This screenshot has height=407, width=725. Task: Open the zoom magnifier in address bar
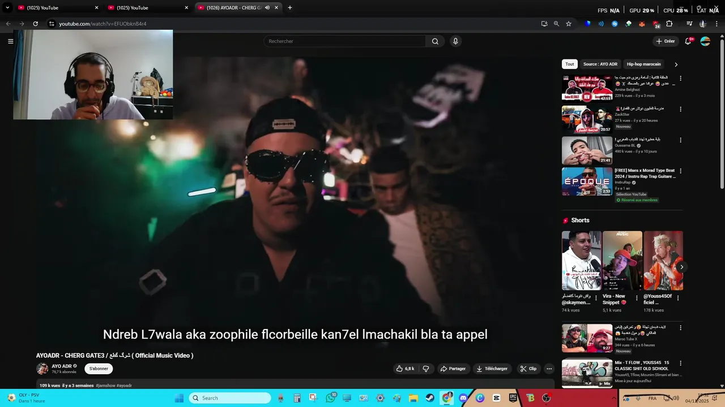click(556, 24)
